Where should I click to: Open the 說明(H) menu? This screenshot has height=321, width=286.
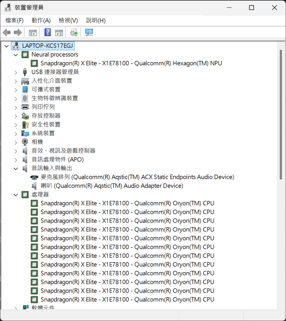(x=96, y=20)
